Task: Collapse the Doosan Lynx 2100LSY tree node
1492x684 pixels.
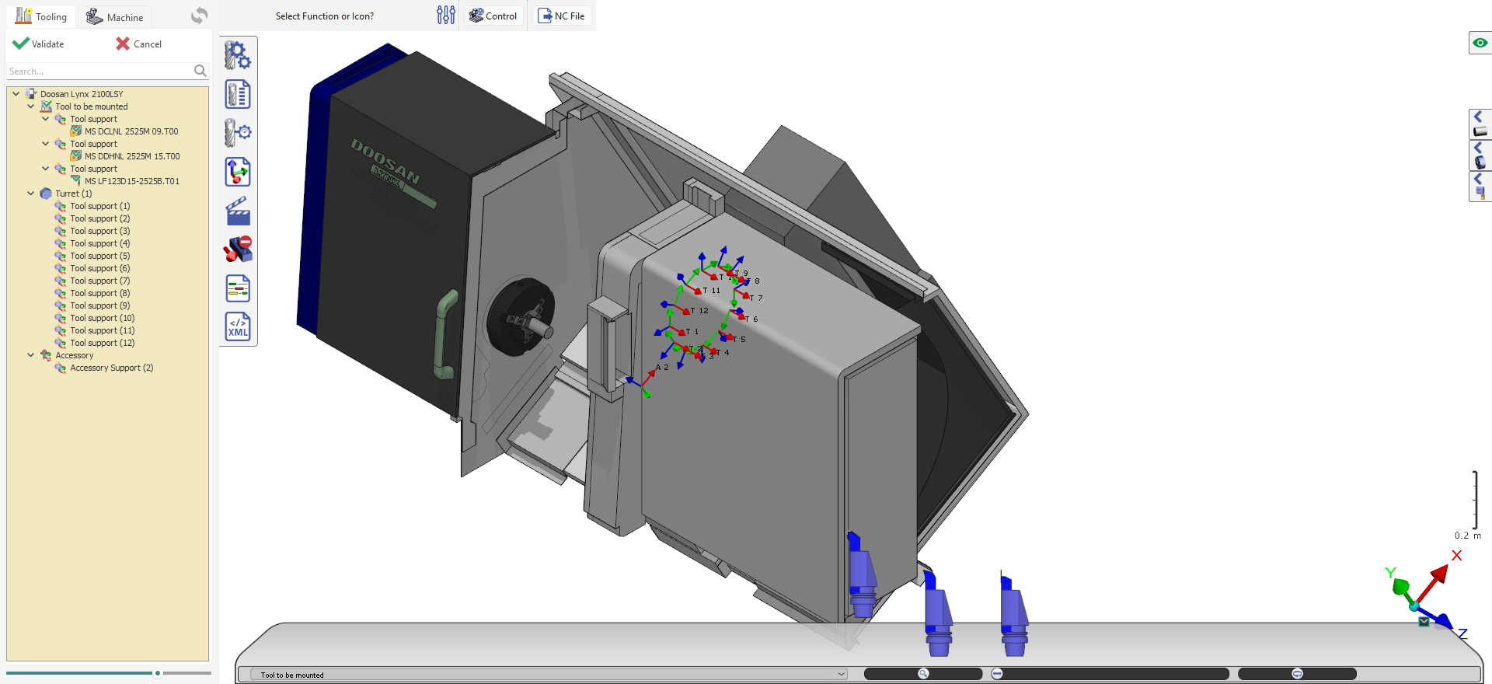Action: coord(16,94)
